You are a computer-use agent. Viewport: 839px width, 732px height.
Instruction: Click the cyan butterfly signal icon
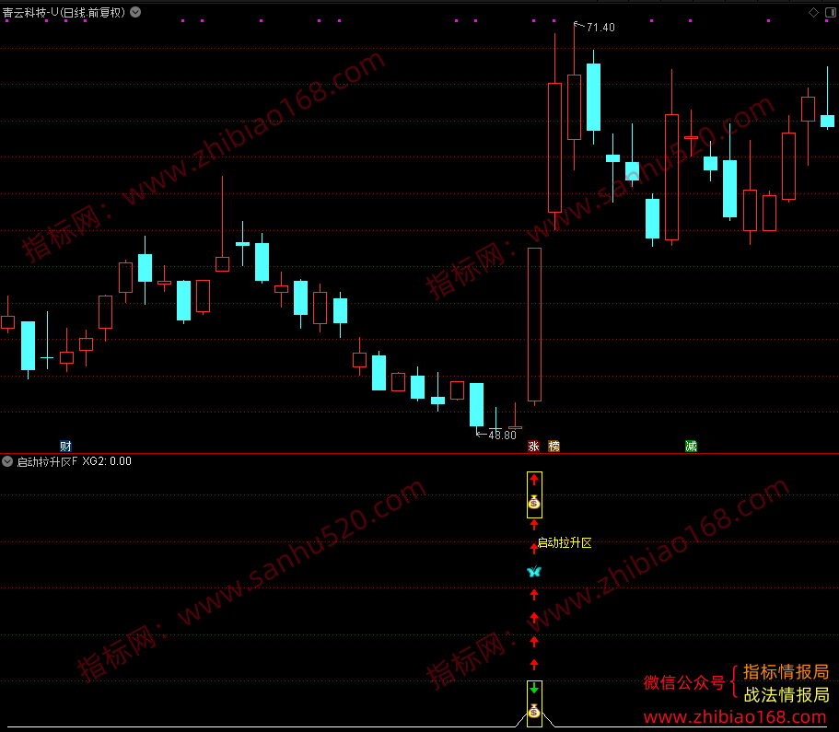tap(534, 572)
